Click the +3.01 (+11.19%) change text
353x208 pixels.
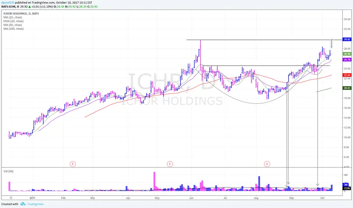(x=42, y=7)
